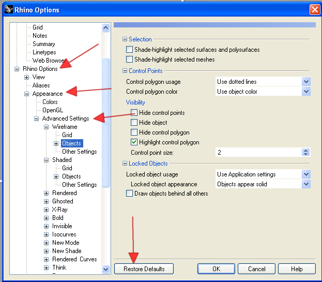Expand the Invisible display mode node
This screenshot has height=282, width=322.
click(46, 226)
